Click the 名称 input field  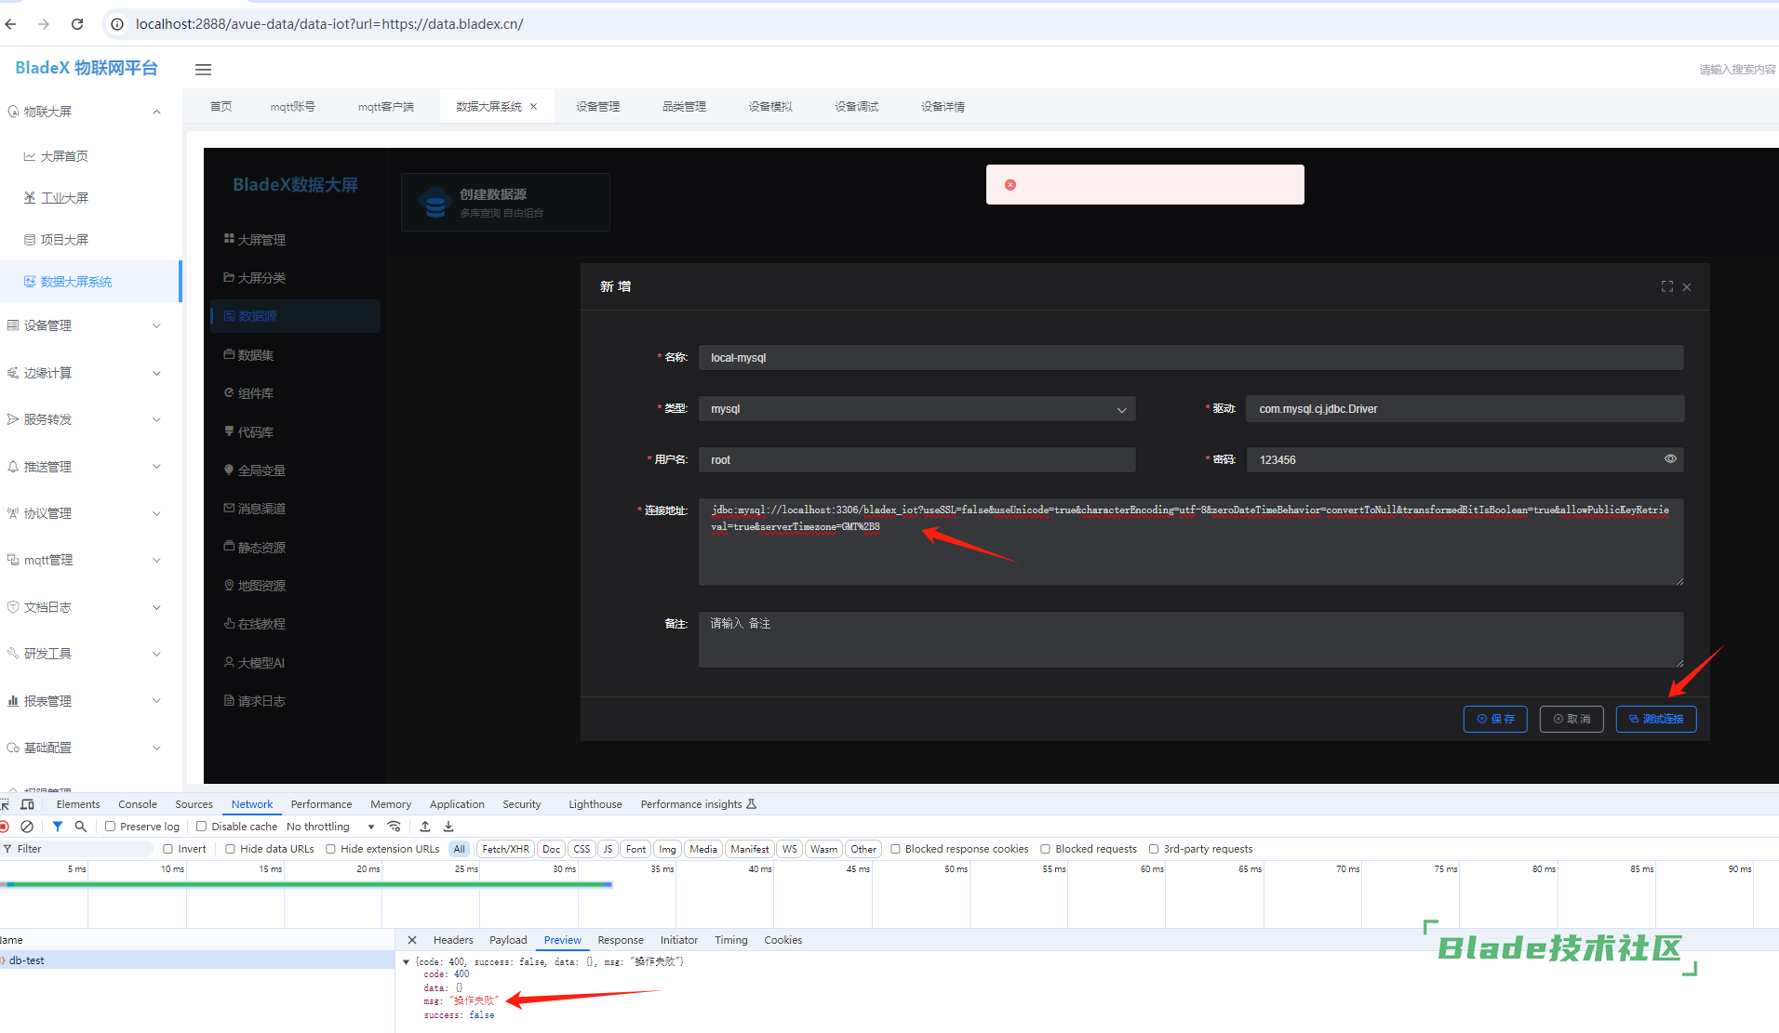tap(1191, 358)
